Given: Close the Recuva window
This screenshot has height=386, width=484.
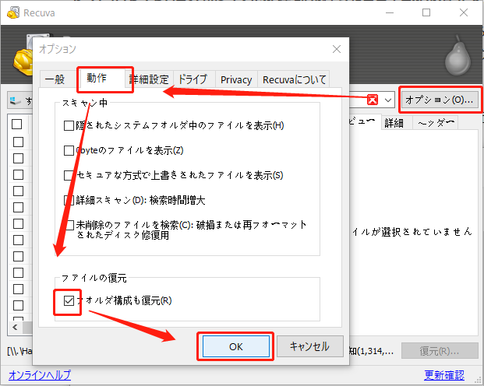Looking at the screenshot, I should [x=463, y=12].
